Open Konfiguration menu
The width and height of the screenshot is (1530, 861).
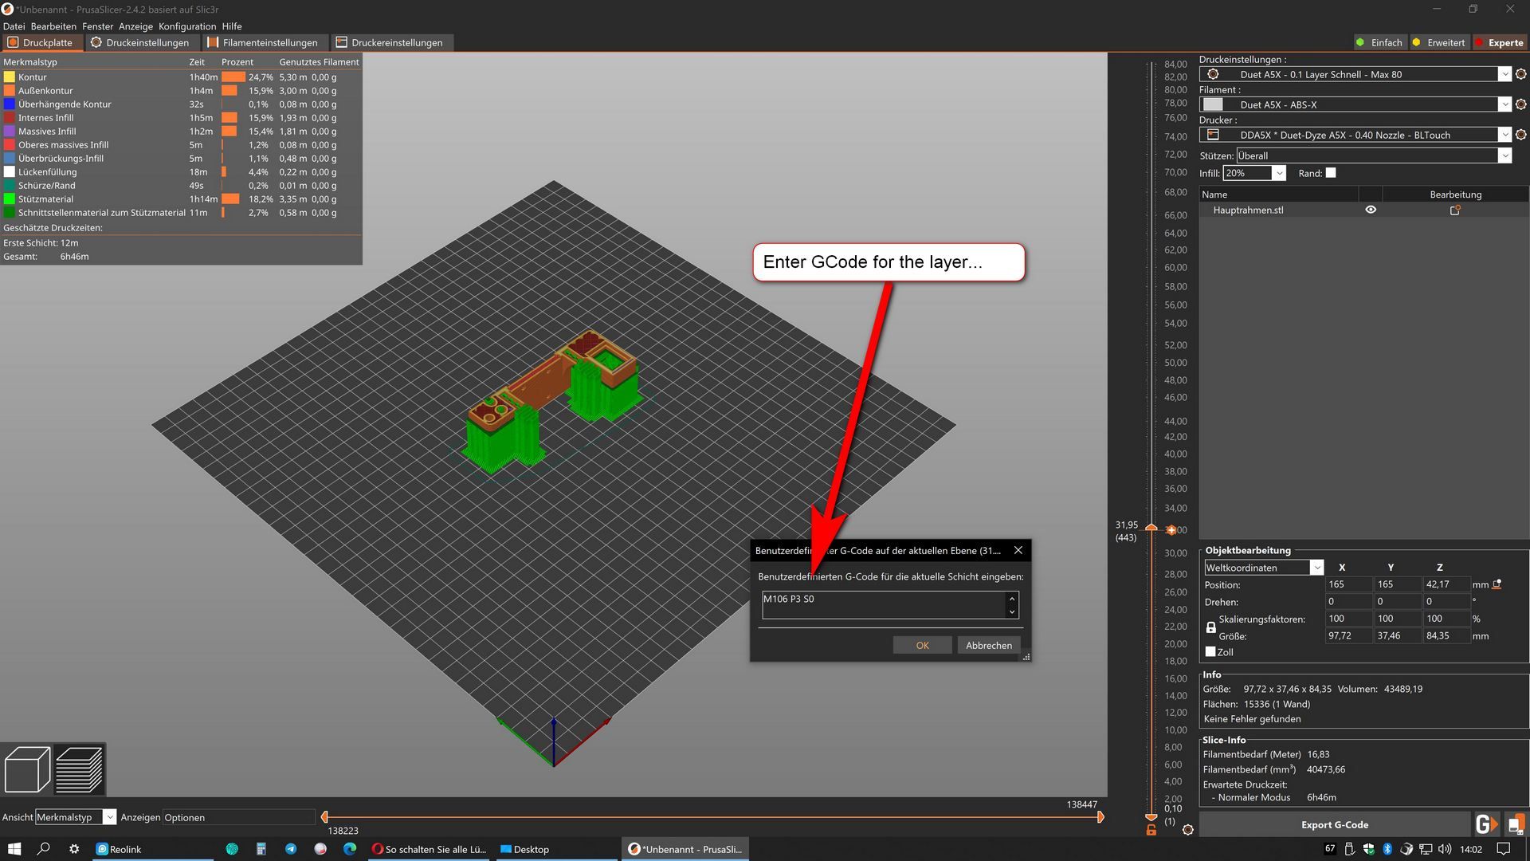(x=187, y=26)
